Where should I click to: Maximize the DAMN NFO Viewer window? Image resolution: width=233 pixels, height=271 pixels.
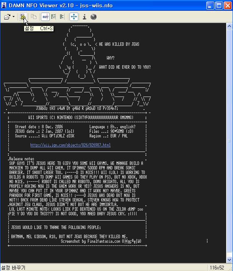pyautogui.click(x=219, y=6)
